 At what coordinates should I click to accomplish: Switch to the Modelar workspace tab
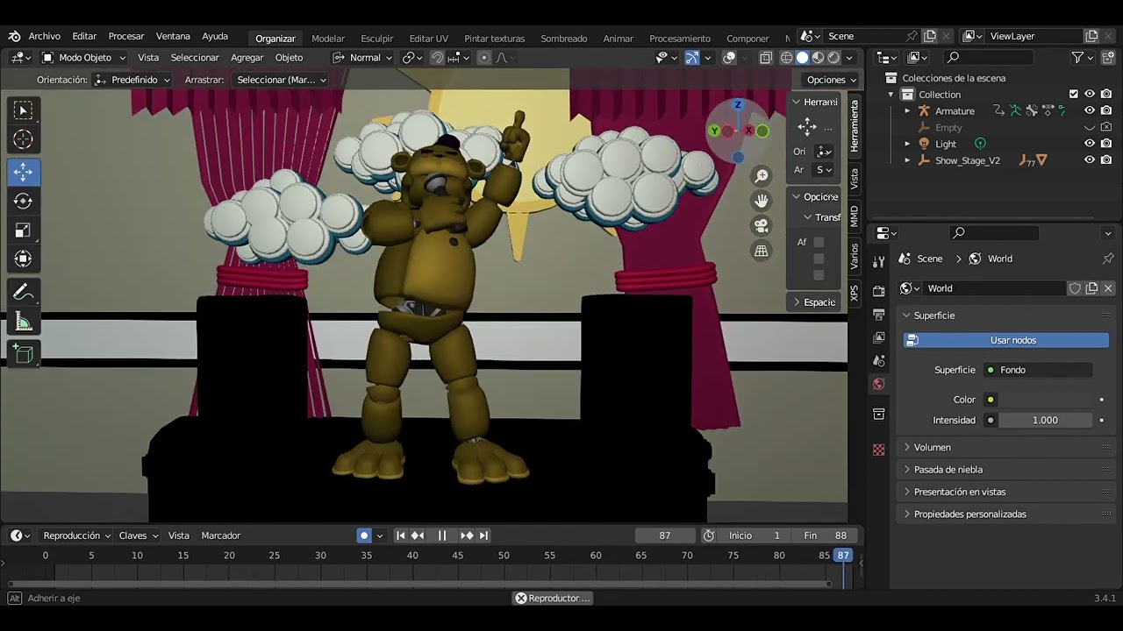click(x=328, y=39)
